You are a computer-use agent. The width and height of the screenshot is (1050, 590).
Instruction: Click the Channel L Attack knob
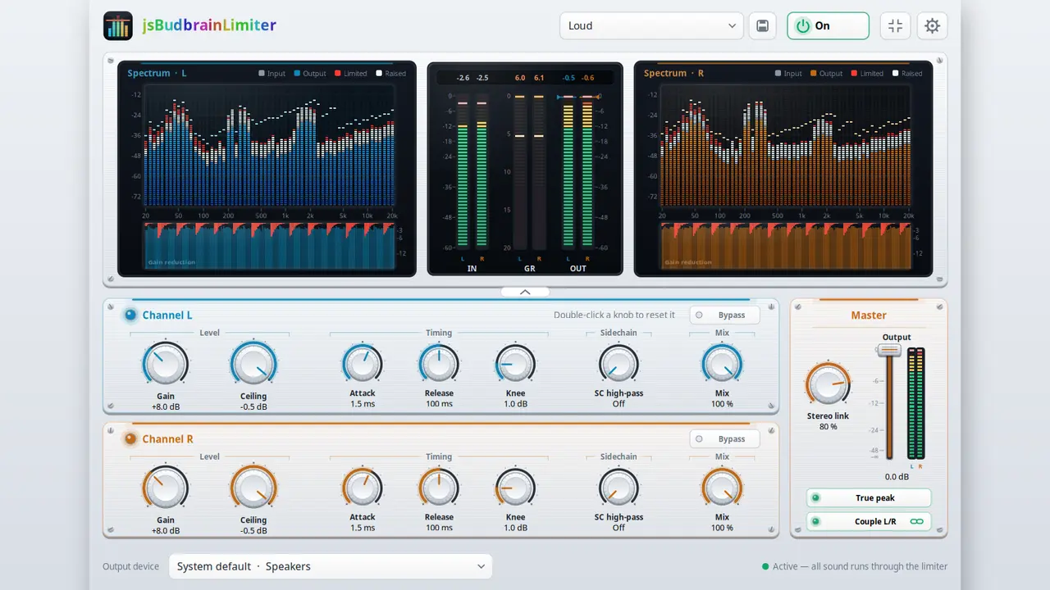pyautogui.click(x=363, y=364)
